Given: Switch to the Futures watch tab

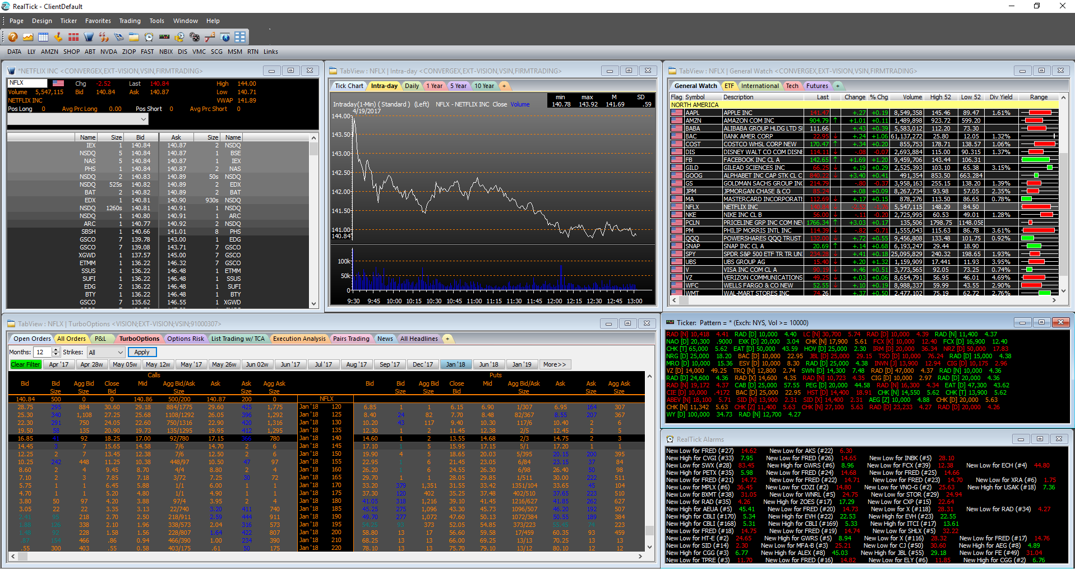Looking at the screenshot, I should click(817, 86).
